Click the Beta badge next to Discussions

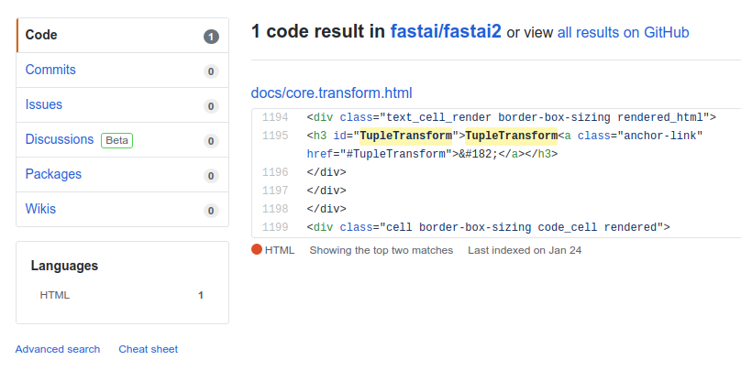tap(116, 140)
